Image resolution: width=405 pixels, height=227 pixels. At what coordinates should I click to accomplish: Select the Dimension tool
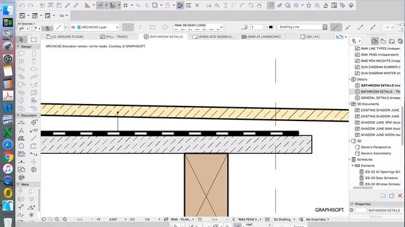point(22,123)
